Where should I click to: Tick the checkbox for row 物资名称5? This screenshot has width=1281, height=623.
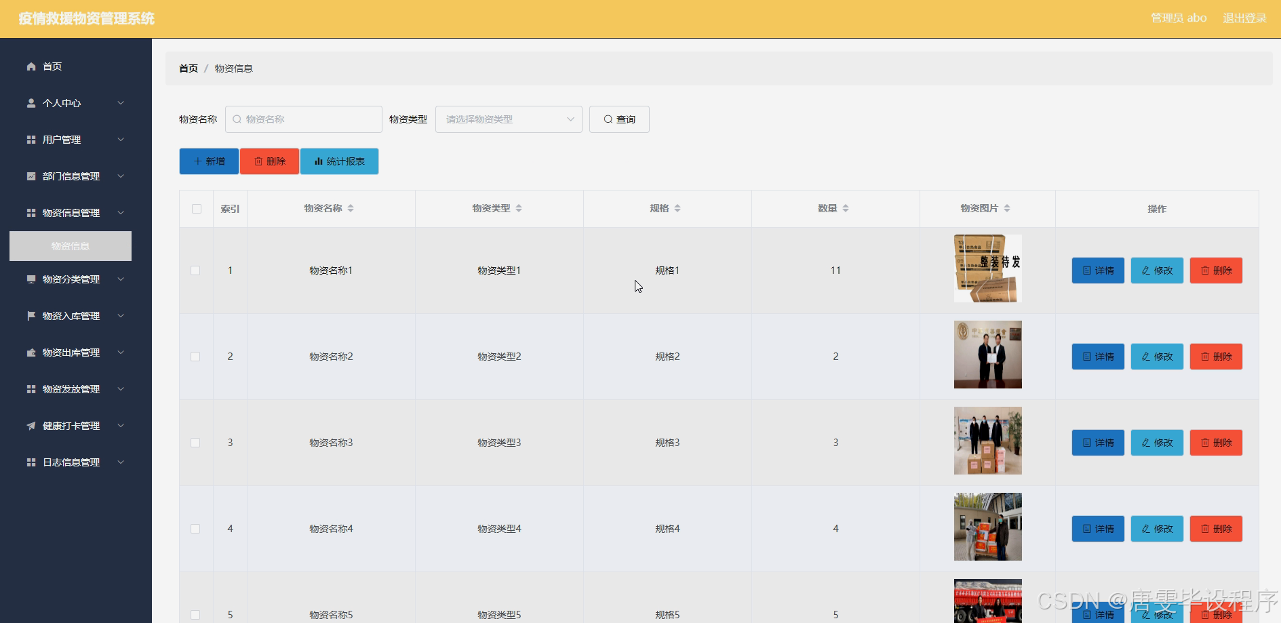point(195,615)
